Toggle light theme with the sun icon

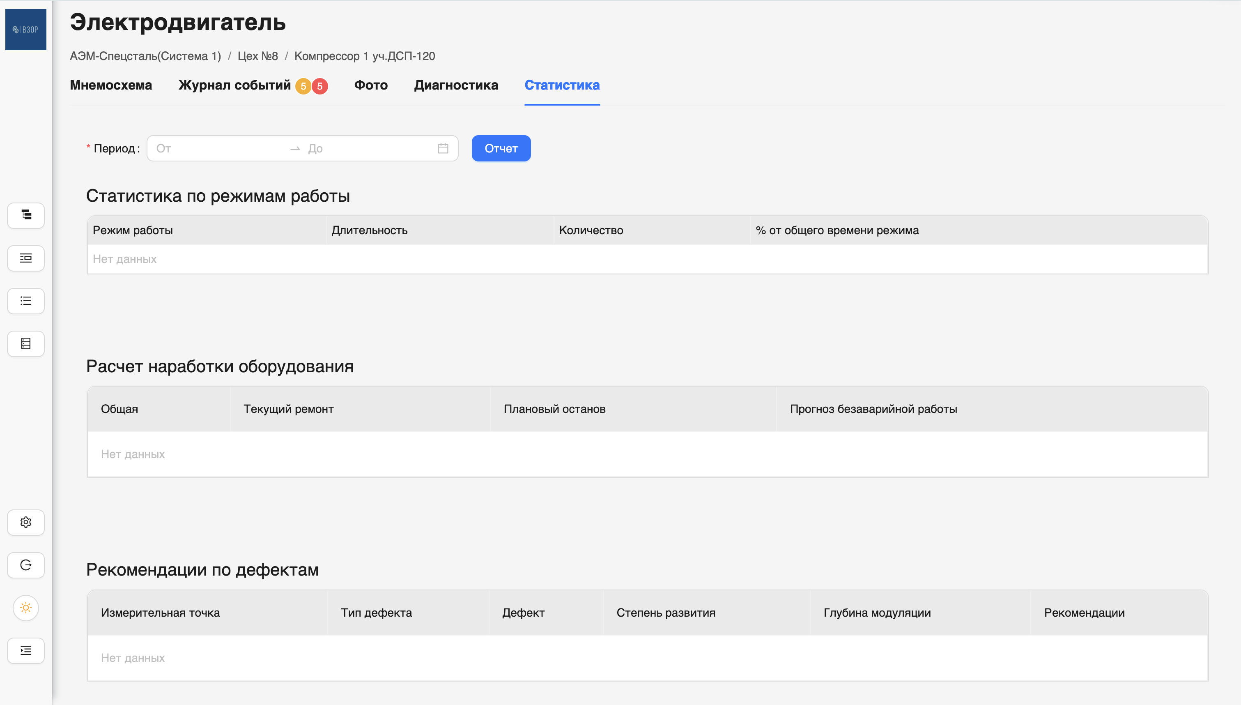click(x=25, y=607)
